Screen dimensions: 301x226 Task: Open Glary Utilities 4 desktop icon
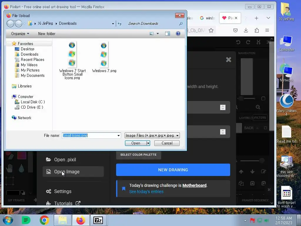(286, 105)
